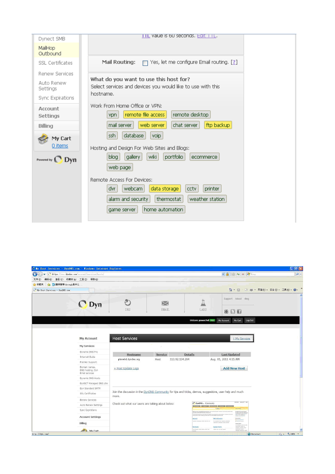Viewport: 335px width, 474px height.
Task: Click the zoom magnifier icon in status bar
Action: point(289,434)
